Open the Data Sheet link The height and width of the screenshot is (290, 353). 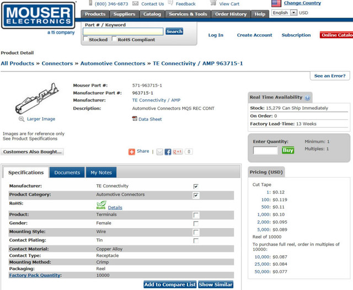(150, 119)
